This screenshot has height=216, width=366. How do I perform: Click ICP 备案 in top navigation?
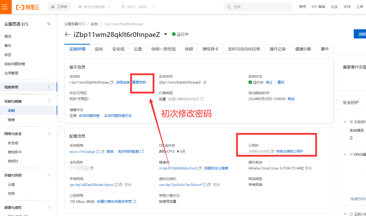click(x=318, y=7)
